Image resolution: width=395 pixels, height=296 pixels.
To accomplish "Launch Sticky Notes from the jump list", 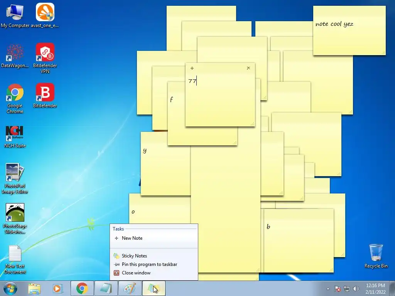I will (154, 256).
